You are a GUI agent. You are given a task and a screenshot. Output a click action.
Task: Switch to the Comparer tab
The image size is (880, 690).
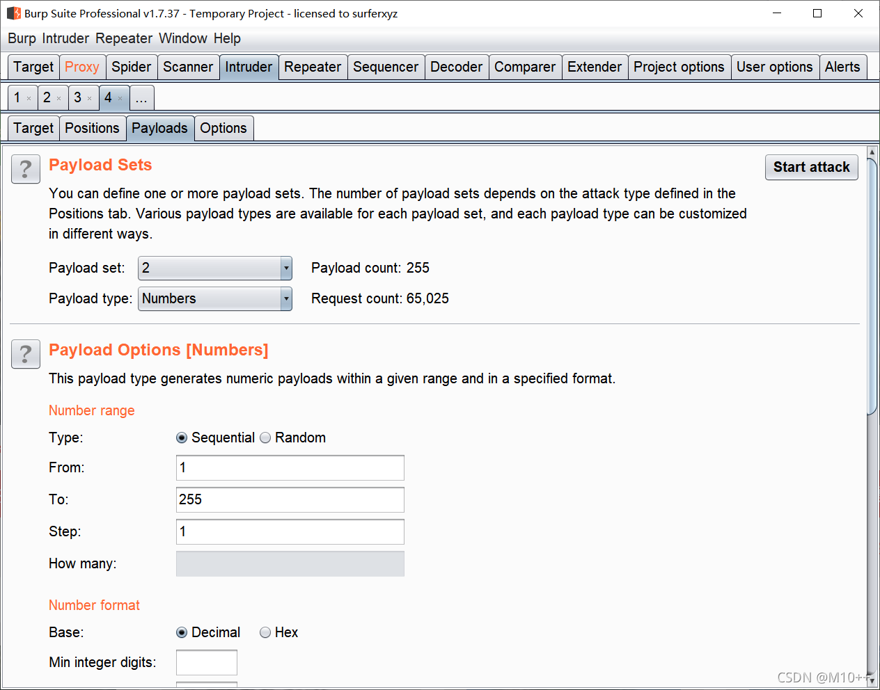click(x=525, y=67)
